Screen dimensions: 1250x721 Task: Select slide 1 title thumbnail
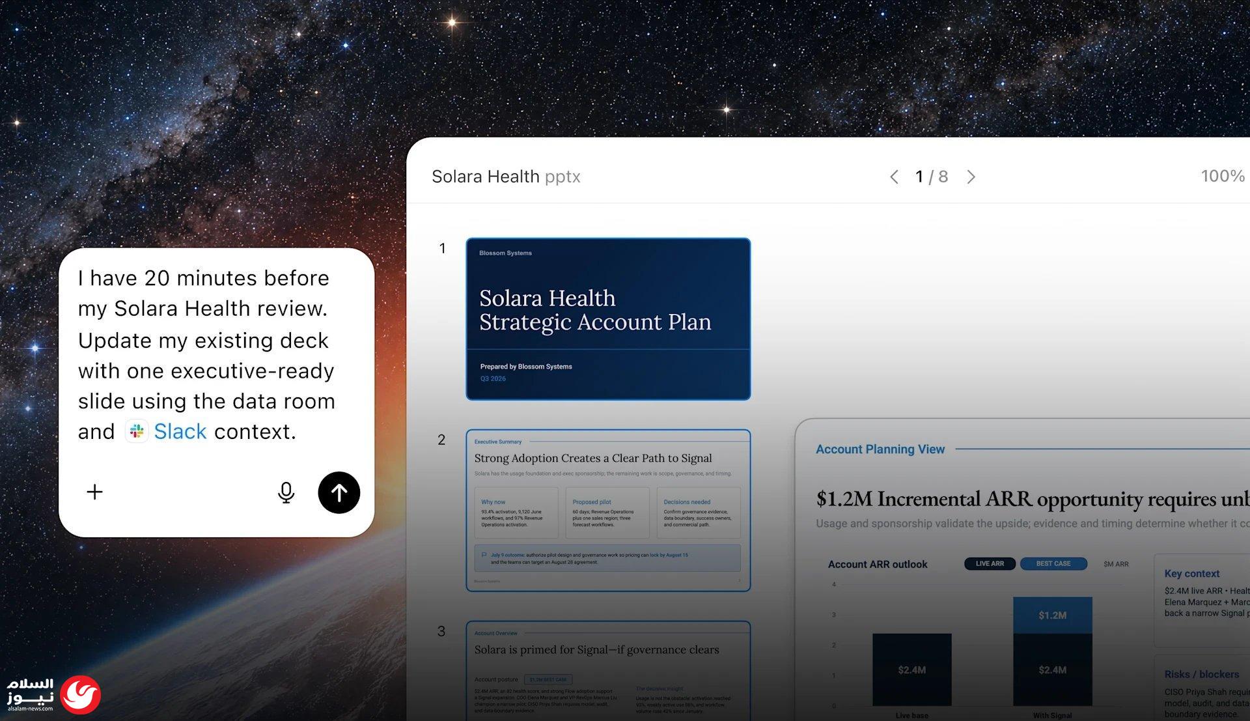608,318
